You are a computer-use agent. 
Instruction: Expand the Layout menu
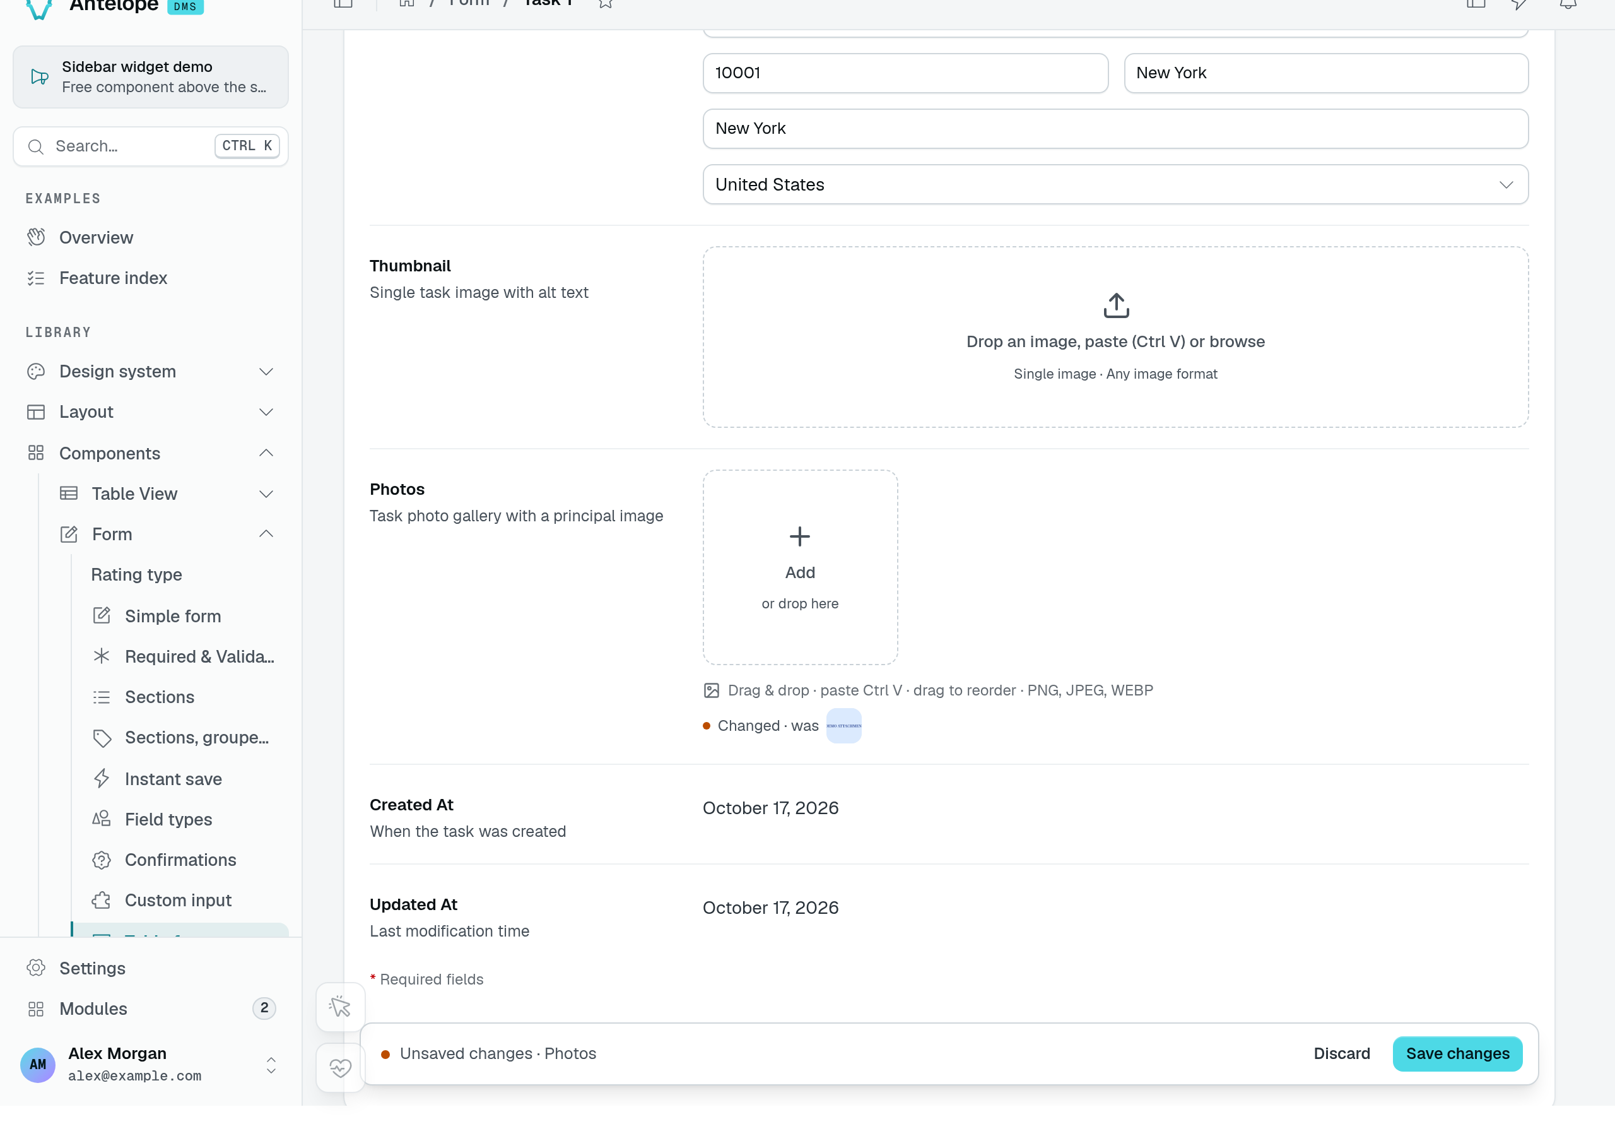coord(150,411)
